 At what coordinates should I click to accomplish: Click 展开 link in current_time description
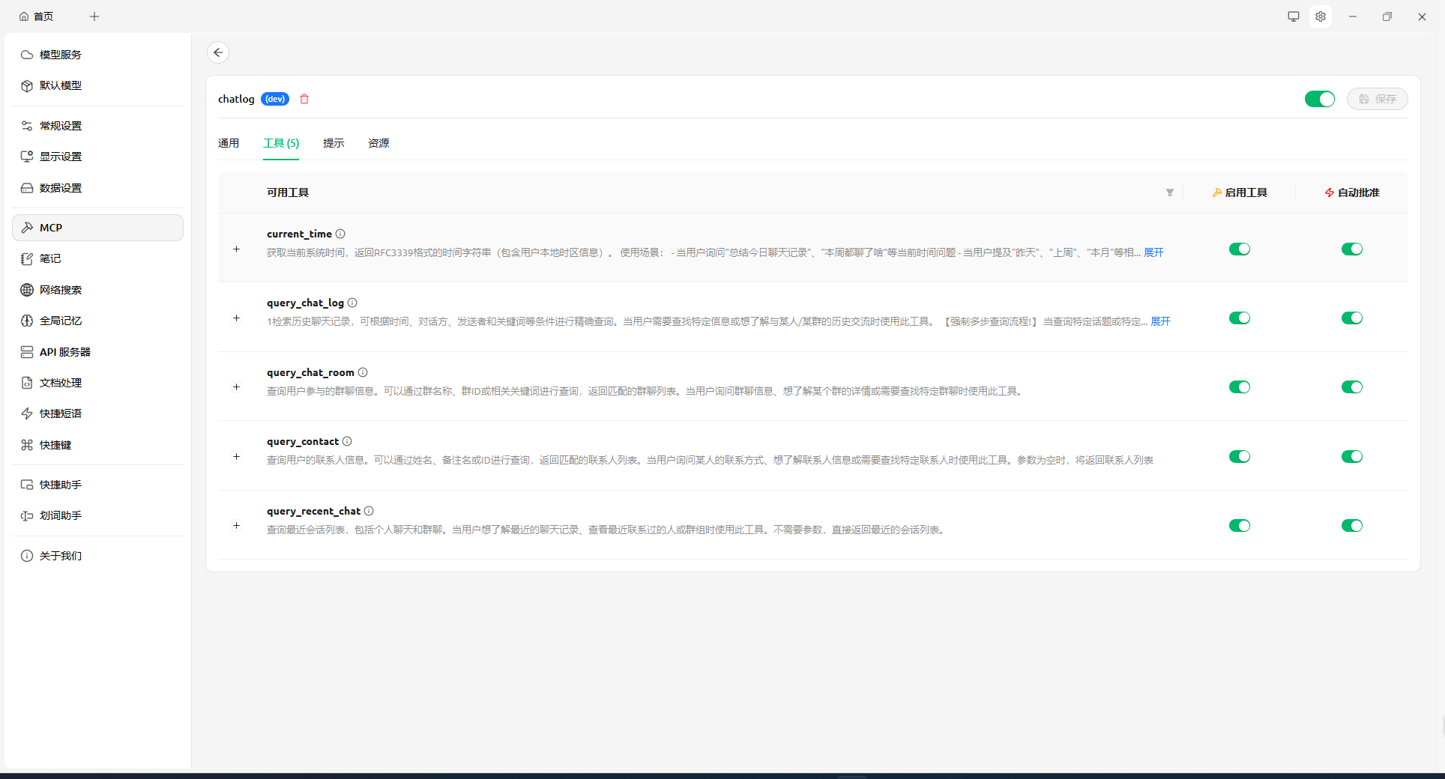(1153, 253)
